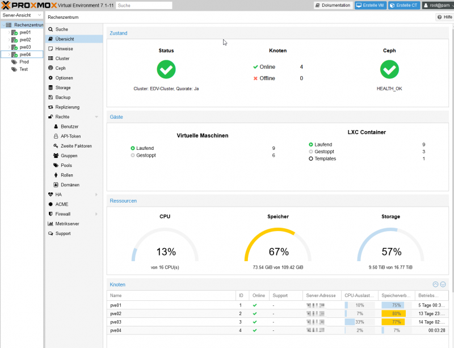454x348 pixels.
Task: Select the Optionen menu item
Action: [64, 78]
